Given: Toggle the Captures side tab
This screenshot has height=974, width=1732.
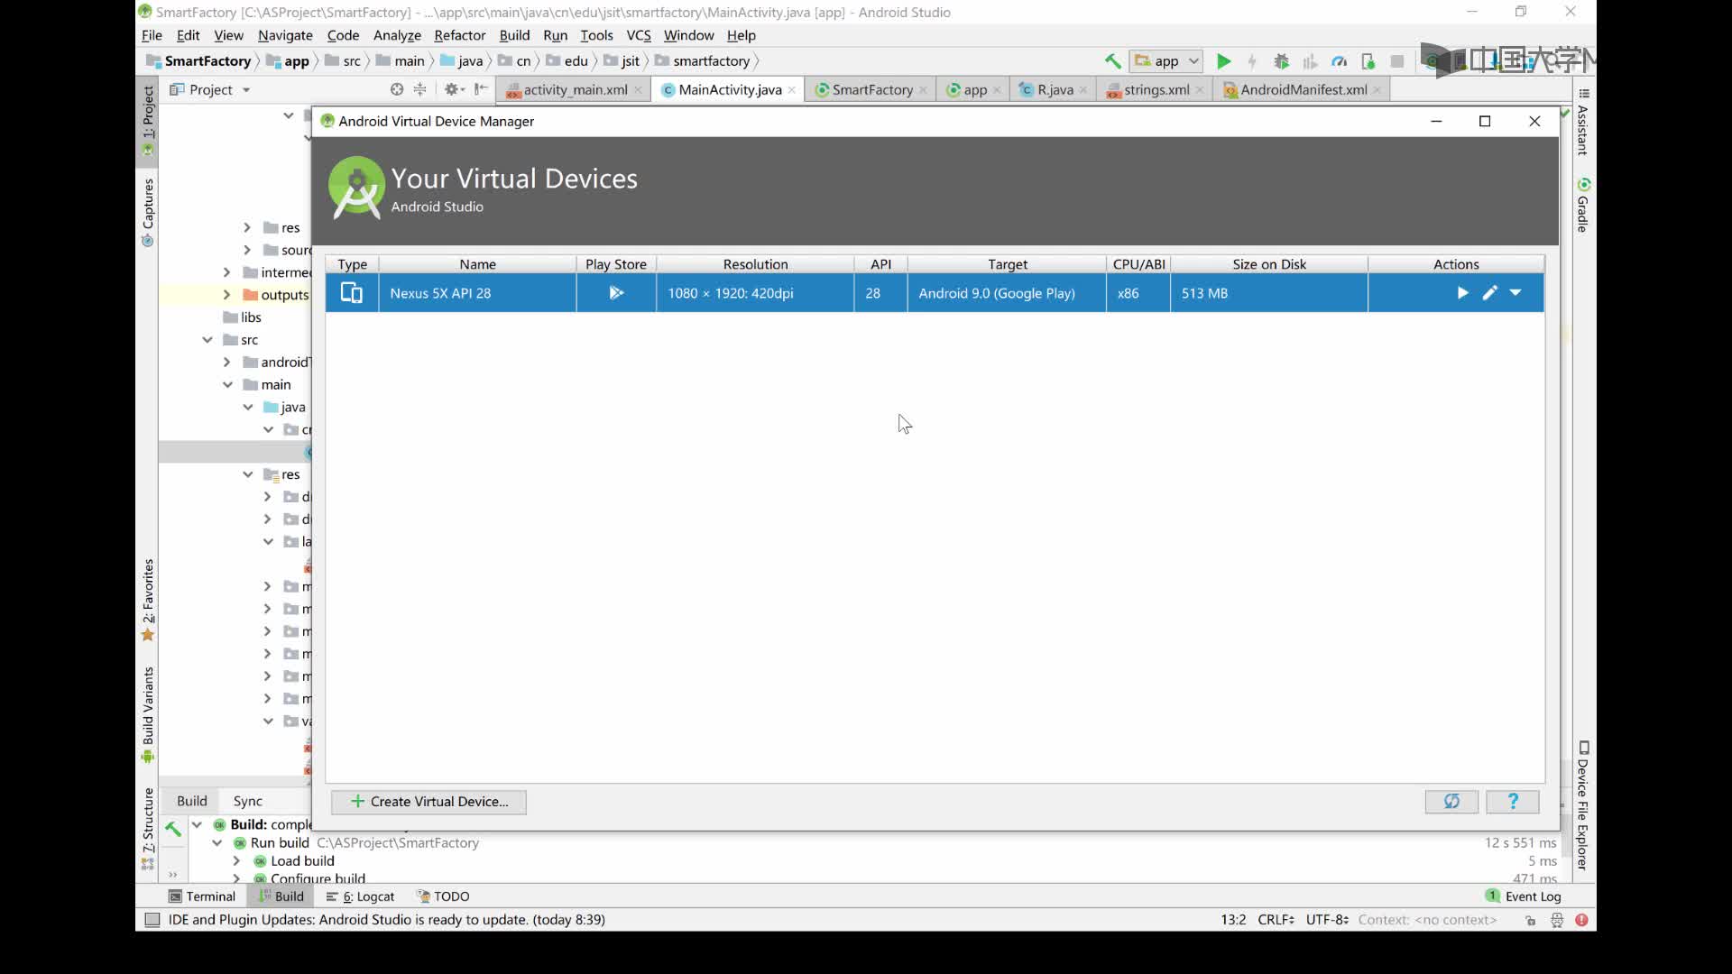Looking at the screenshot, I should coord(148,213).
